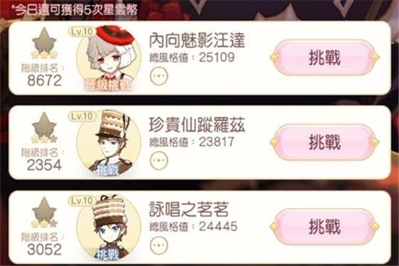This screenshot has width=399, height=266.
Task: Click the 晉級挑戰 label on first avatar
Action: [x=108, y=85]
